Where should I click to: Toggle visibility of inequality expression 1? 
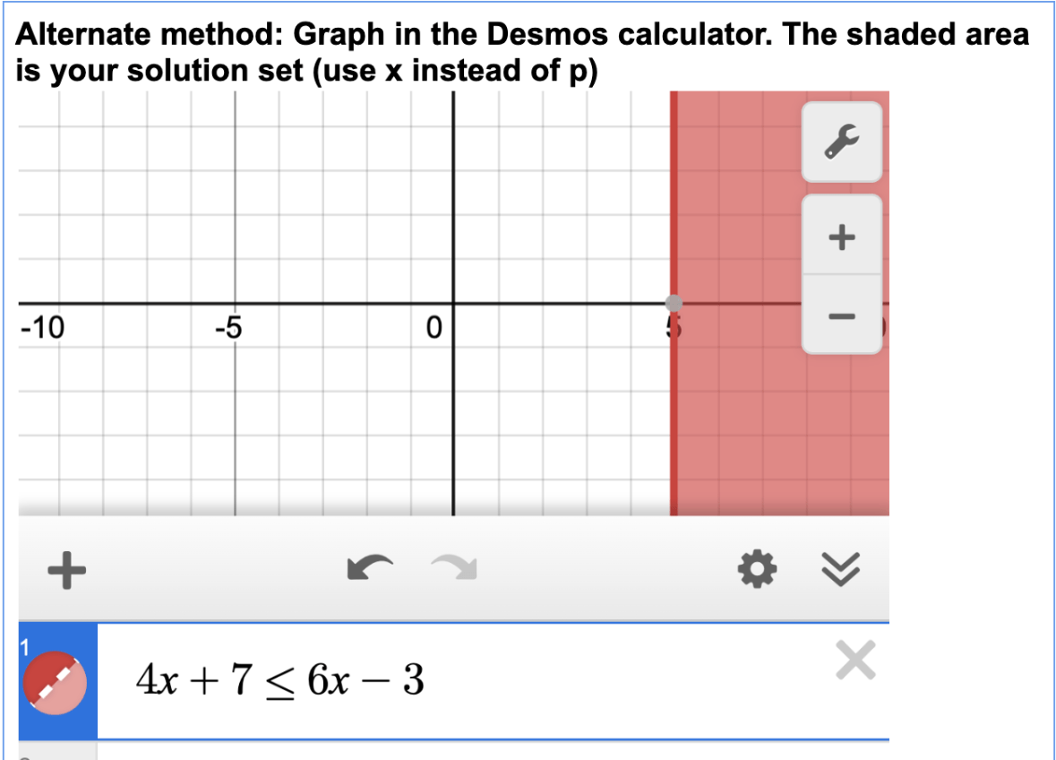click(55, 683)
